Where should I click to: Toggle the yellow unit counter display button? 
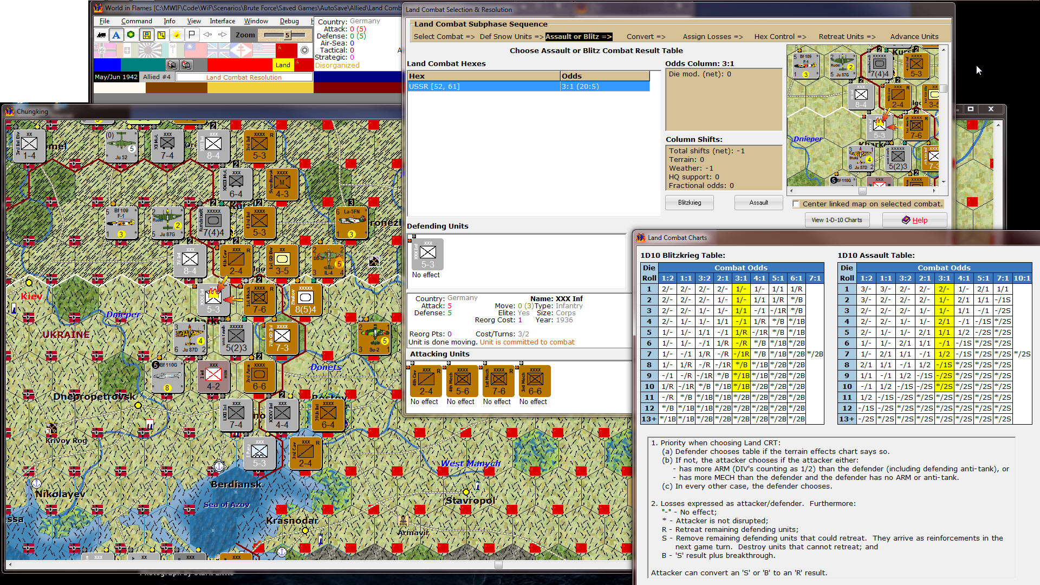tap(146, 35)
